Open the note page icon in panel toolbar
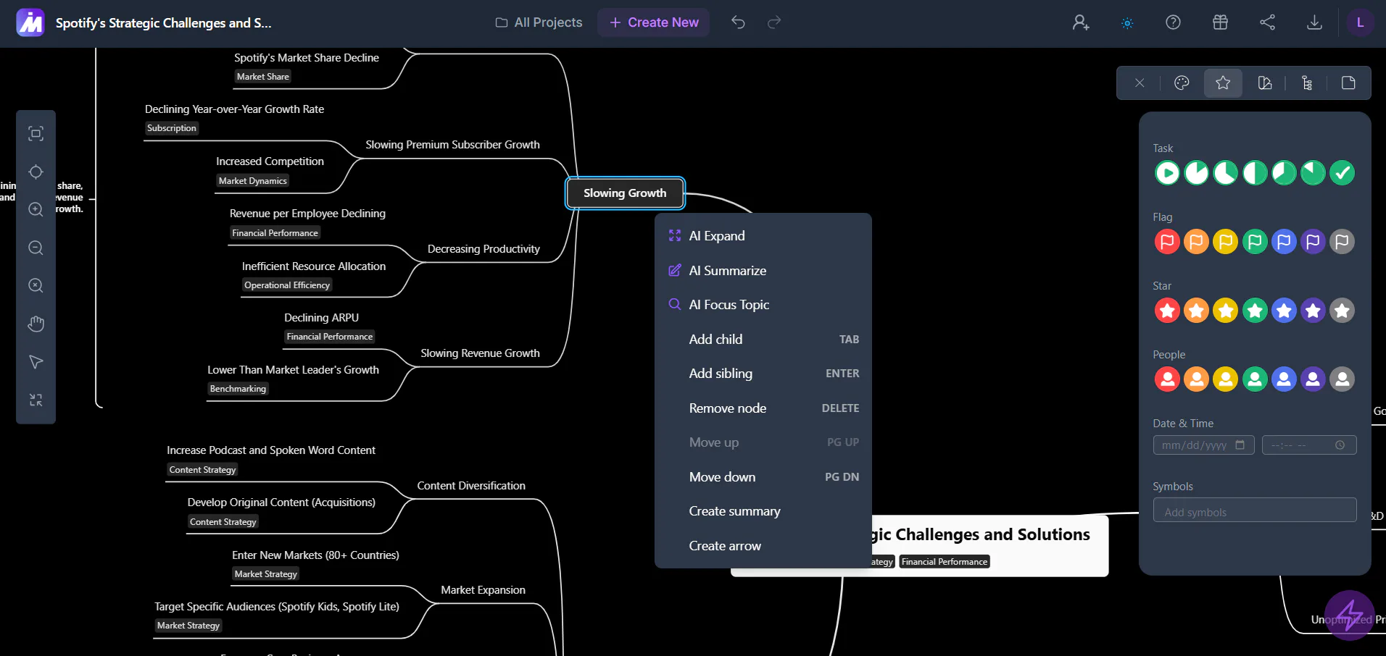The width and height of the screenshot is (1386, 656). [1348, 83]
